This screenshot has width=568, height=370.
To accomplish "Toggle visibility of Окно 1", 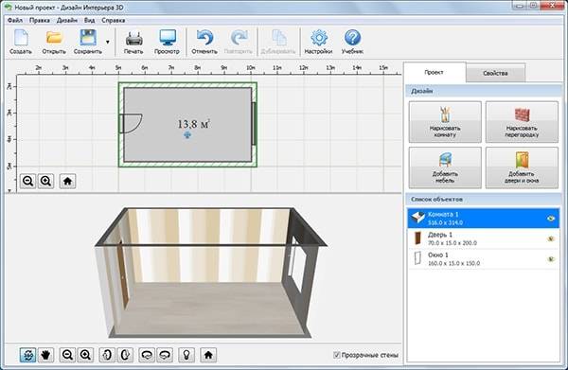I will point(551,259).
